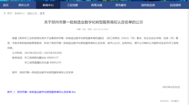
Task: Click the page vertical scrollbar
Action: (188, 57)
